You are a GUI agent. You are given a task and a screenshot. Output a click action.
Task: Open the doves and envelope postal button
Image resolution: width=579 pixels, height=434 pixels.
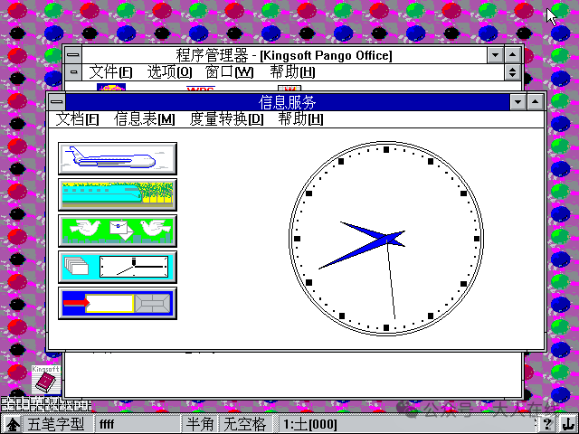pyautogui.click(x=118, y=231)
